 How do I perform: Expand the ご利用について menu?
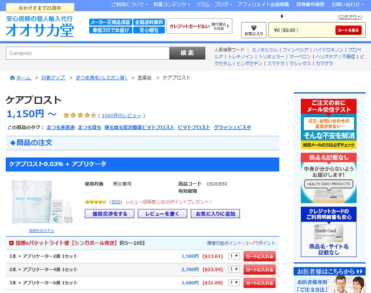coord(129,5)
